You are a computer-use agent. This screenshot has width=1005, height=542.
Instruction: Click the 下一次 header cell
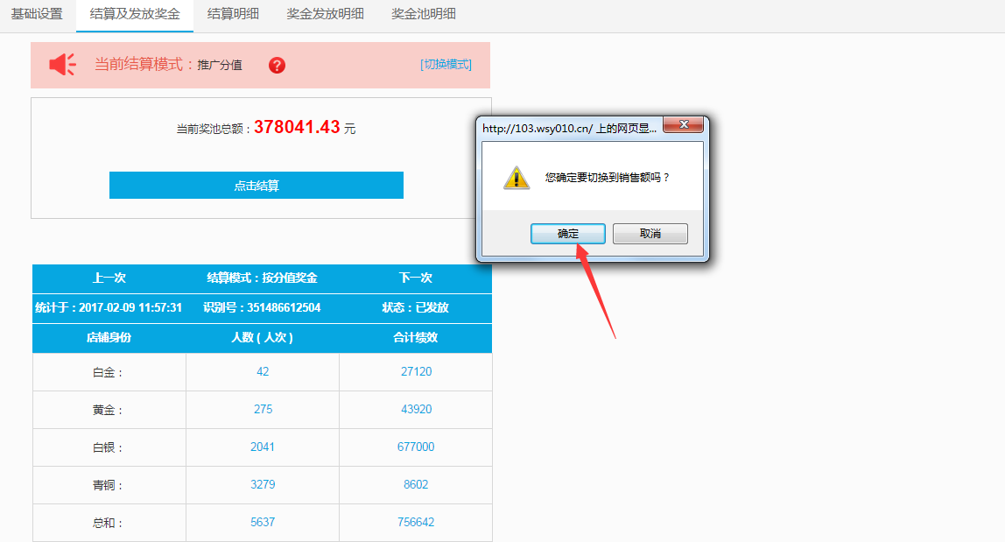(x=415, y=278)
